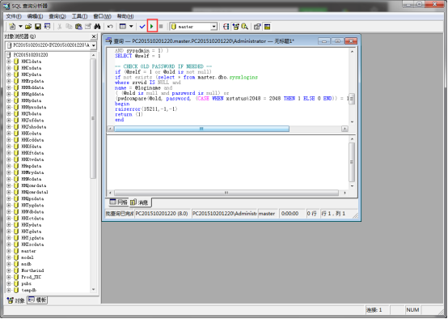The height and width of the screenshot is (319, 448).
Task: Select the model database in tree
Action: coord(27,257)
